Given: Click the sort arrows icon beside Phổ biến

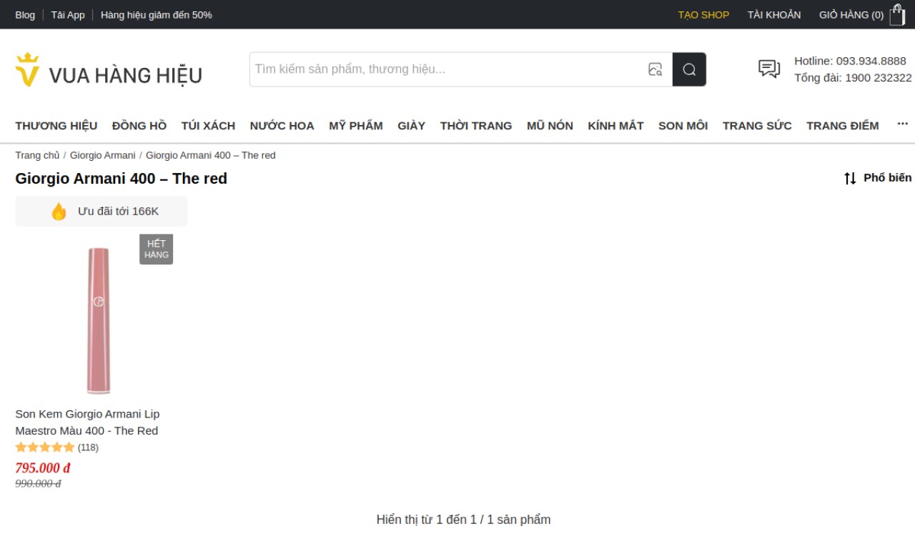Looking at the screenshot, I should [x=850, y=178].
